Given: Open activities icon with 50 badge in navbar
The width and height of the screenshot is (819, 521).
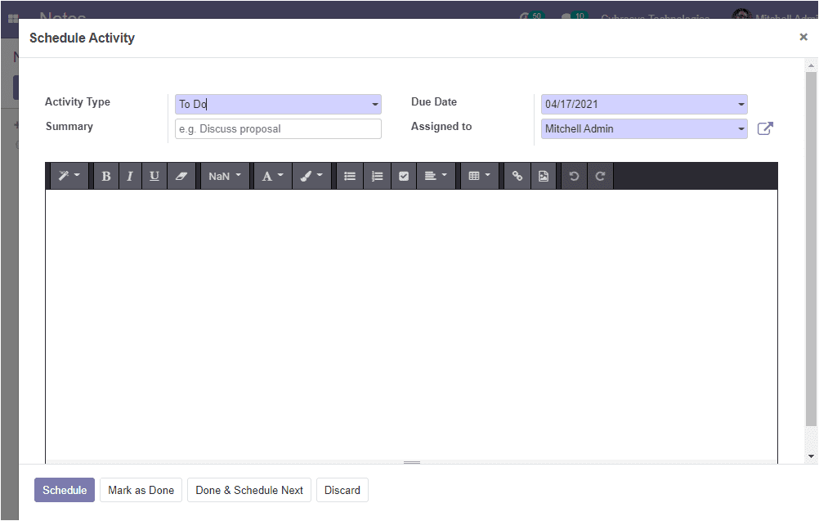Looking at the screenshot, I should coord(532,16).
